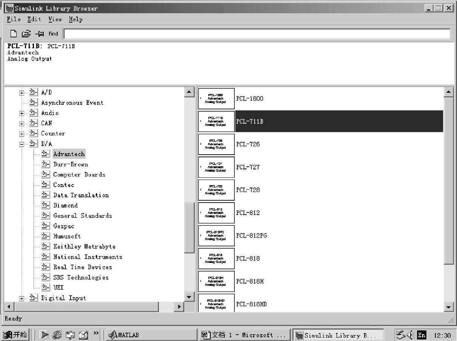Switch to the Microsoft Word taskbar button
The width and height of the screenshot is (457, 341).
click(x=245, y=335)
